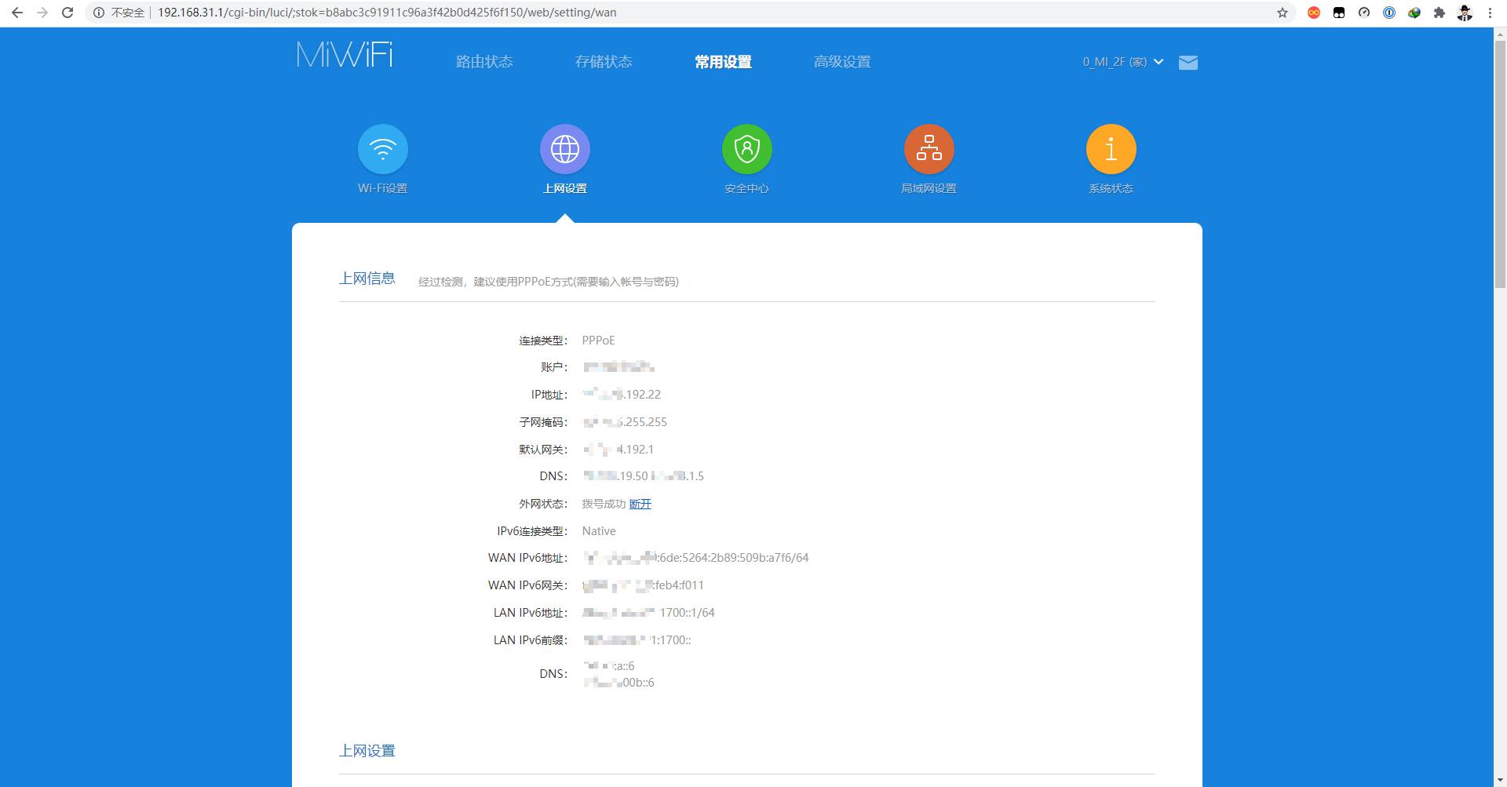Viewport: 1507px width, 787px height.
Task: Open the Chrome three-dot menu
Action: 1490,13
